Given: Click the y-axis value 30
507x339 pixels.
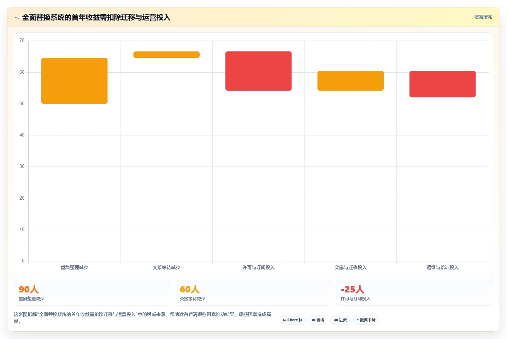Looking at the screenshot, I should (x=22, y=167).
